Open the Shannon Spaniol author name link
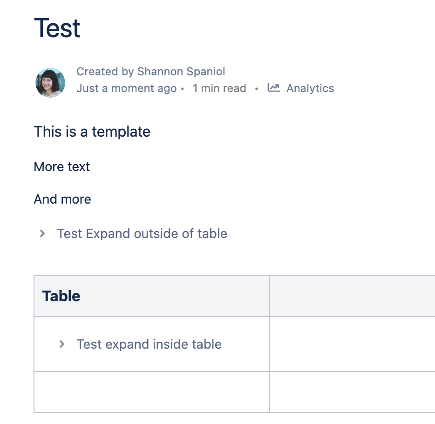Image resolution: width=435 pixels, height=424 pixels. tap(181, 72)
